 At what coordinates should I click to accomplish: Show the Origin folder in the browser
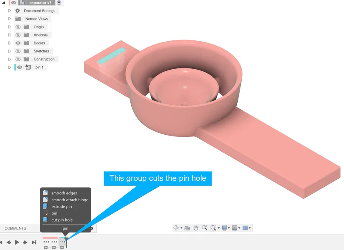click(18, 27)
